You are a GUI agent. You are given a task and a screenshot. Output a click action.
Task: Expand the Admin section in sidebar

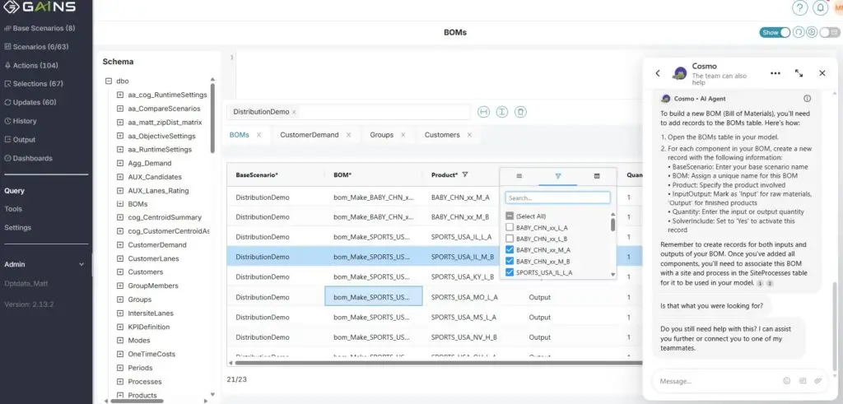81,265
